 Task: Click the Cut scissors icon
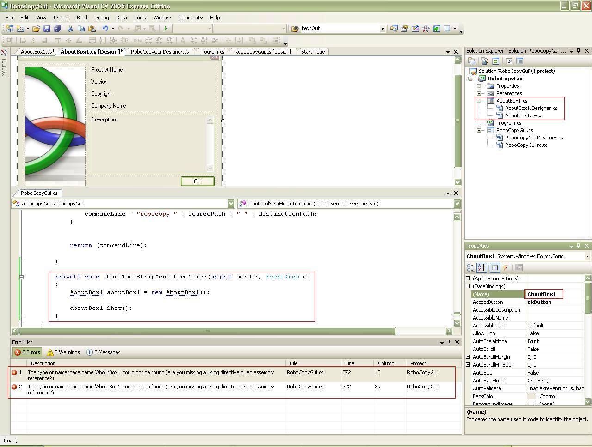pyautogui.click(x=70, y=29)
